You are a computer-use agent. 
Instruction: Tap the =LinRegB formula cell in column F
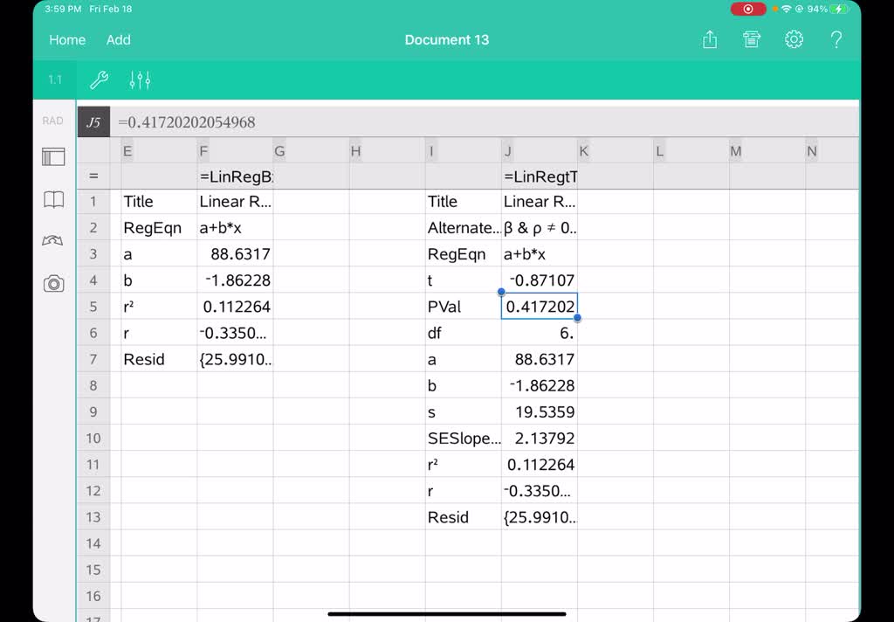pyautogui.click(x=235, y=176)
